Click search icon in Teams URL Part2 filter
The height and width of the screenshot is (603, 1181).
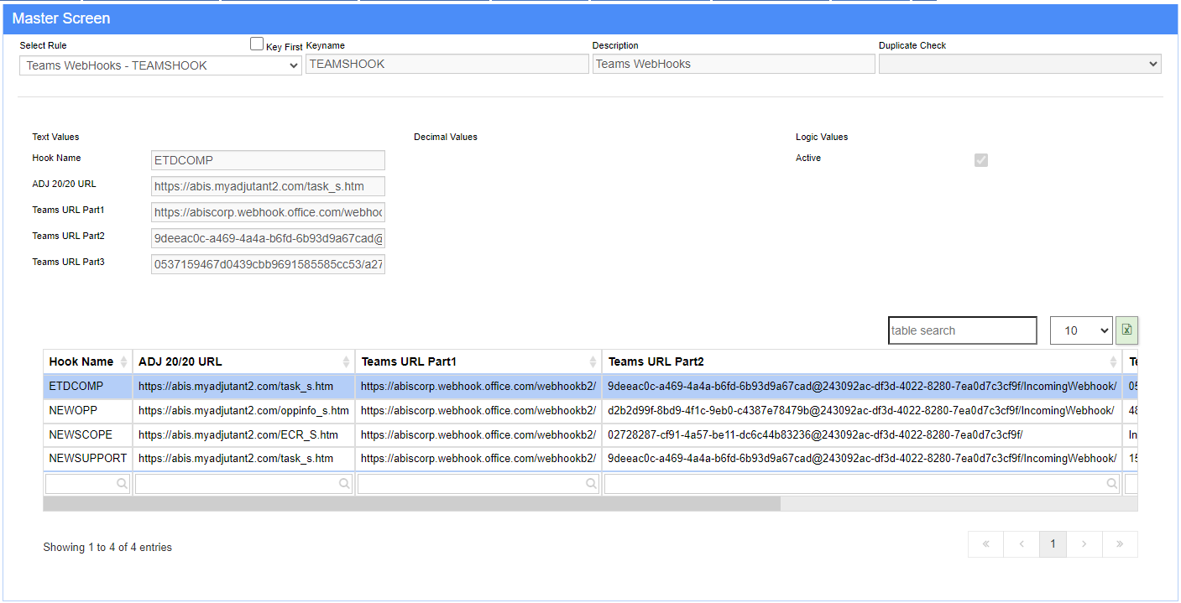[1111, 483]
